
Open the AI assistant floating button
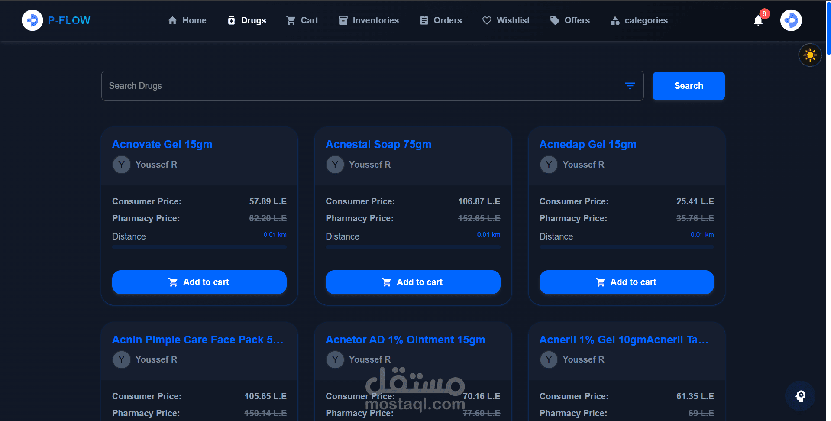click(x=800, y=396)
